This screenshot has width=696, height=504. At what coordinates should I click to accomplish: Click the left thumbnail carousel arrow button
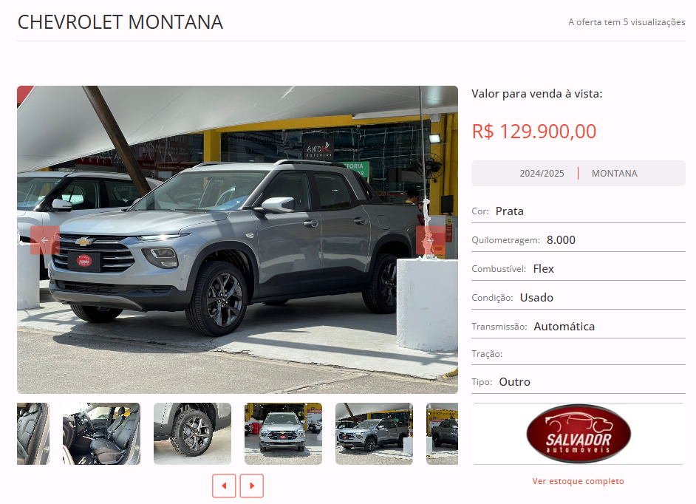[x=224, y=486]
